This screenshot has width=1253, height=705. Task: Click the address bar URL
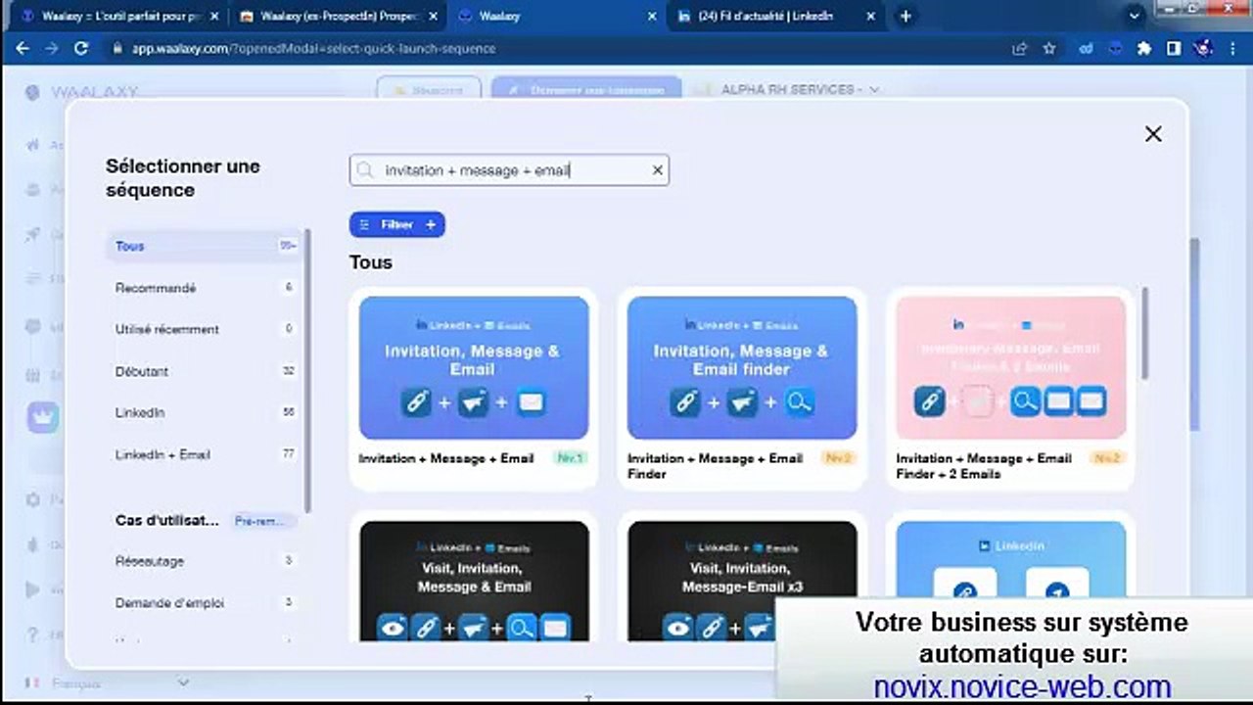pyautogui.click(x=313, y=48)
